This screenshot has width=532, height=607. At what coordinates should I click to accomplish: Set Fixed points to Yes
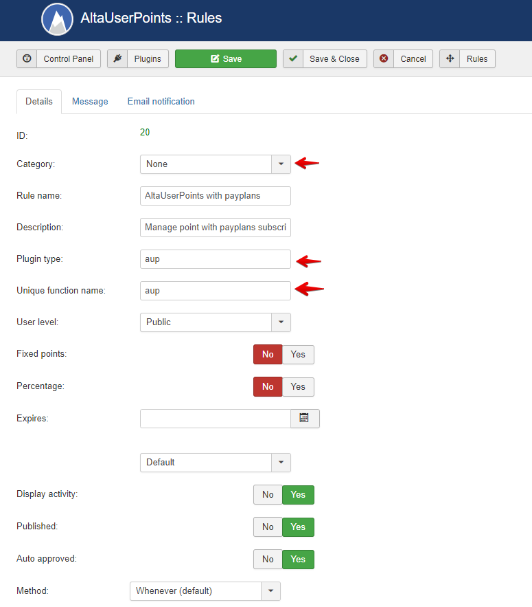point(298,355)
